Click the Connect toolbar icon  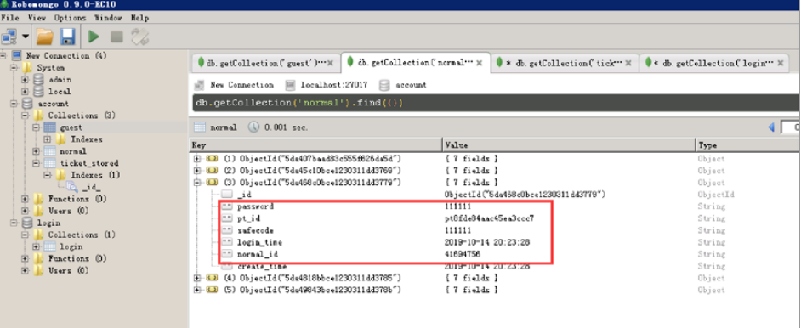click(x=9, y=37)
